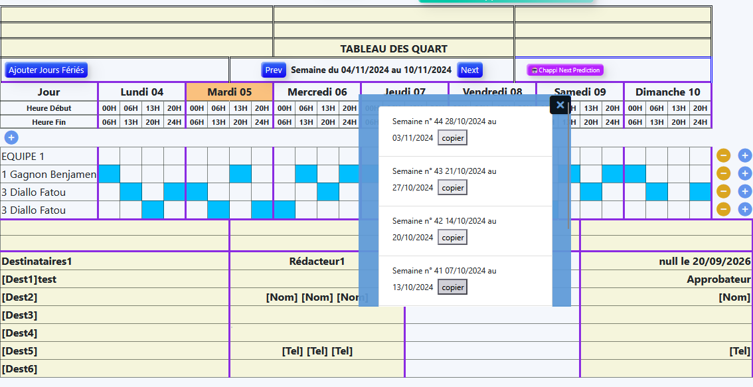Click the name 1 Gagnon Benjamen
The width and height of the screenshot is (753, 387).
(x=49, y=175)
